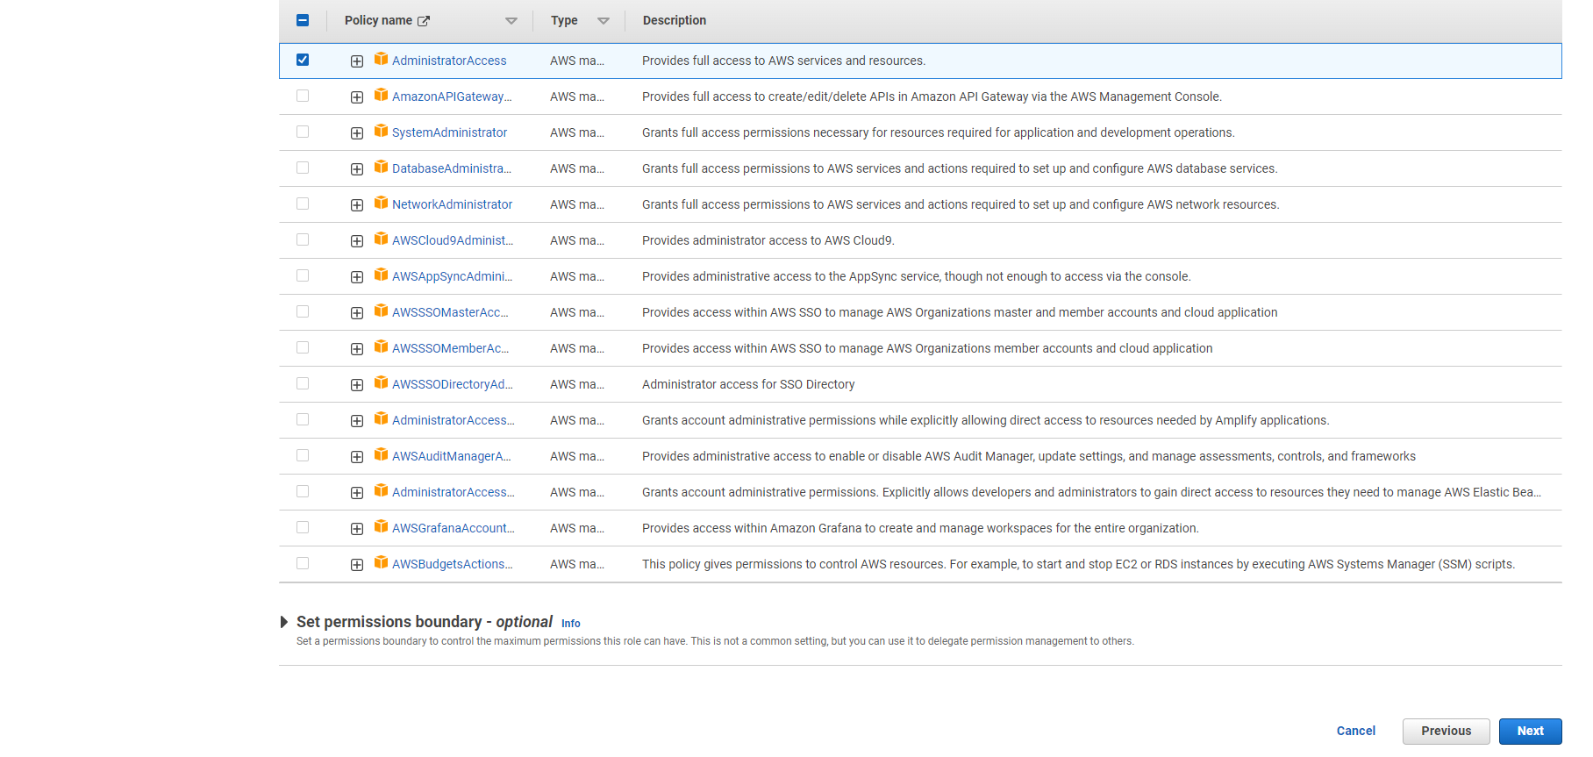Click the orange policy icon next to NetworkAdministrator
The width and height of the screenshot is (1593, 757).
pos(381,204)
